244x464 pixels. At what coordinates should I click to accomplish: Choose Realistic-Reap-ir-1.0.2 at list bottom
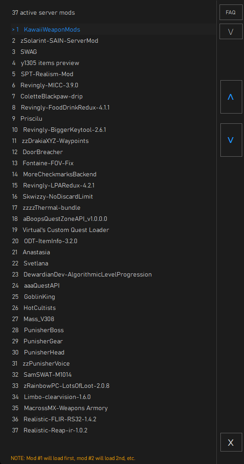114,430
